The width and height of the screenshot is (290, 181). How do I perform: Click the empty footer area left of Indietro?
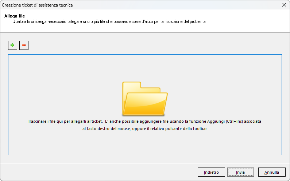[x=98, y=172]
